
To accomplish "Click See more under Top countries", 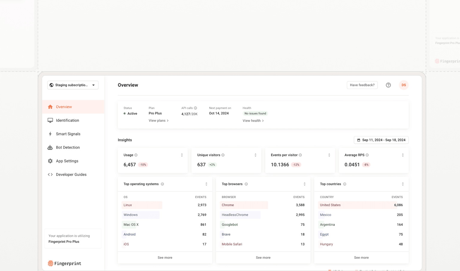I will click(x=361, y=258).
